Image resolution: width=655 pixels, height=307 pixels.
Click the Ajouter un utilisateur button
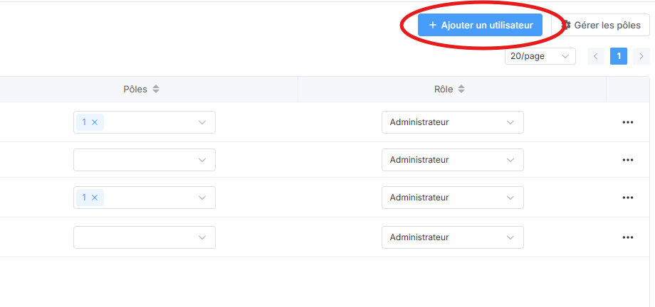(x=481, y=25)
